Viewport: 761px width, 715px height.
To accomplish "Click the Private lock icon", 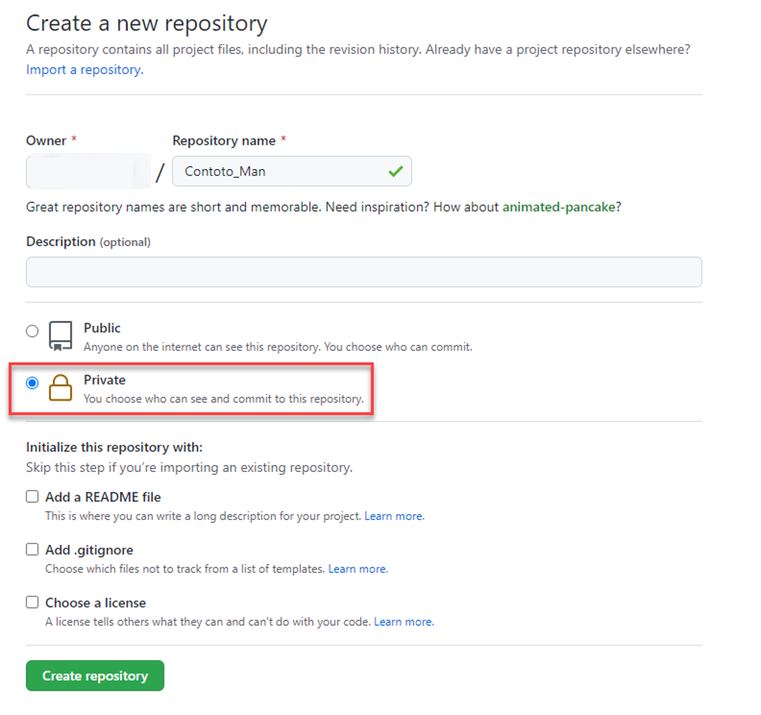I will (60, 388).
